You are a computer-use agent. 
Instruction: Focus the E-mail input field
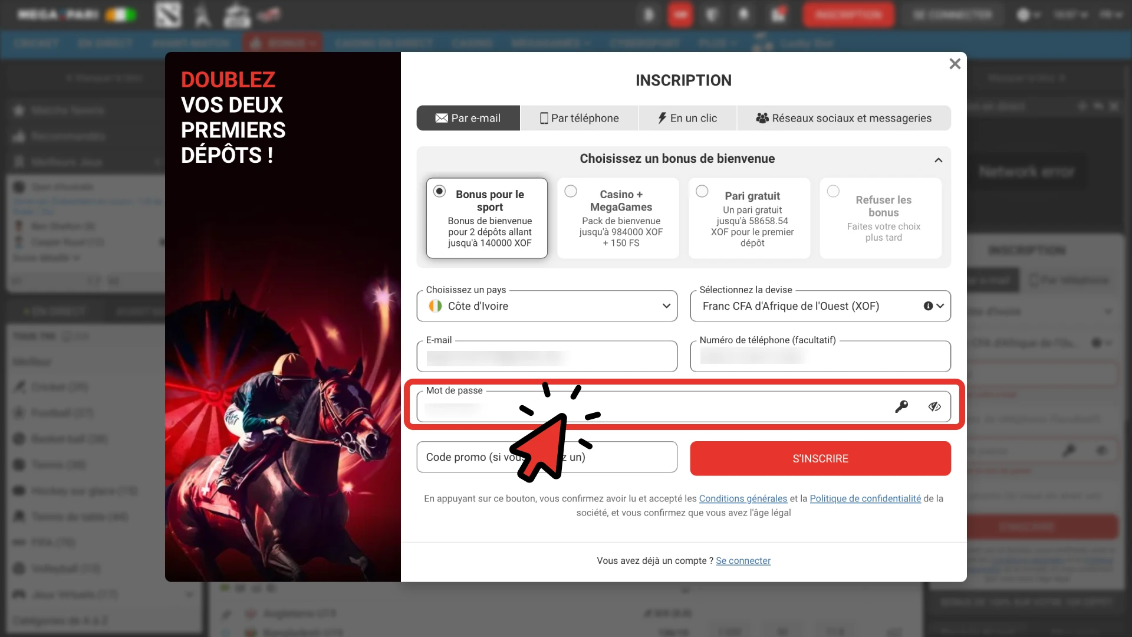tap(547, 356)
